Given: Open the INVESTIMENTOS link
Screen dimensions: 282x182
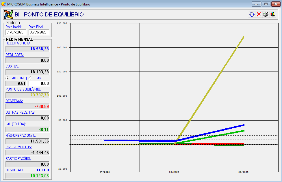Looking at the screenshot, I should (x=19, y=147).
